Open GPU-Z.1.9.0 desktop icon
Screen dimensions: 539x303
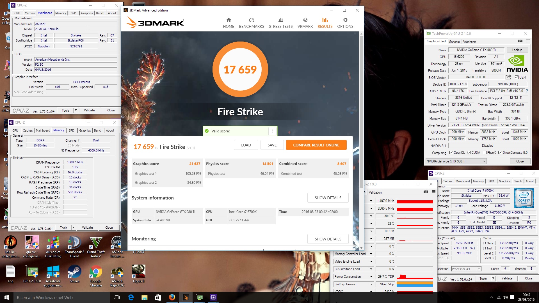(x=32, y=274)
